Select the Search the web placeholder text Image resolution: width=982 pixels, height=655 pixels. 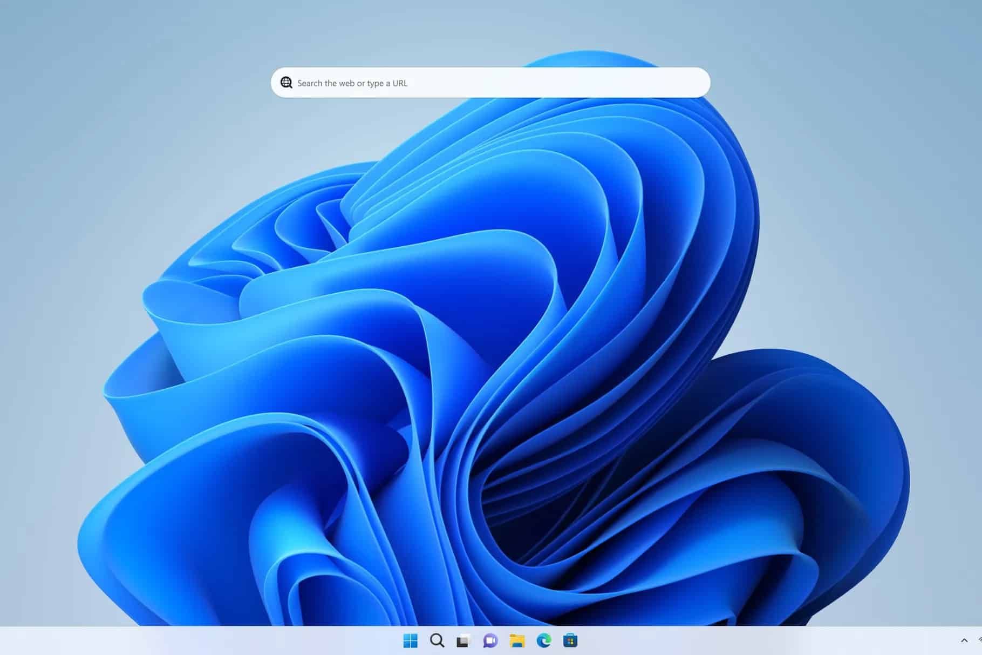tap(353, 83)
